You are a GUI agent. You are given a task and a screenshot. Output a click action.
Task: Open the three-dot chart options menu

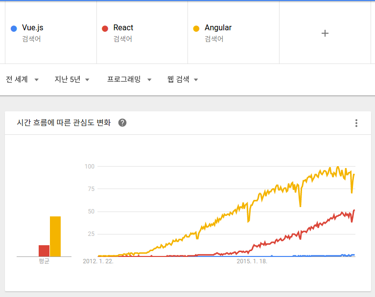(x=356, y=123)
